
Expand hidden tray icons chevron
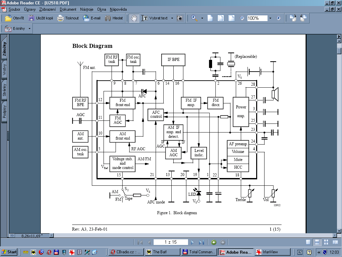pos(319,252)
